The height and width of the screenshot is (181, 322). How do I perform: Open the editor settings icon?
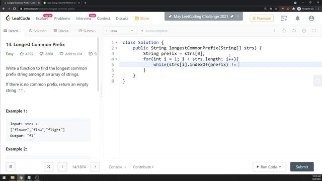pos(304,31)
